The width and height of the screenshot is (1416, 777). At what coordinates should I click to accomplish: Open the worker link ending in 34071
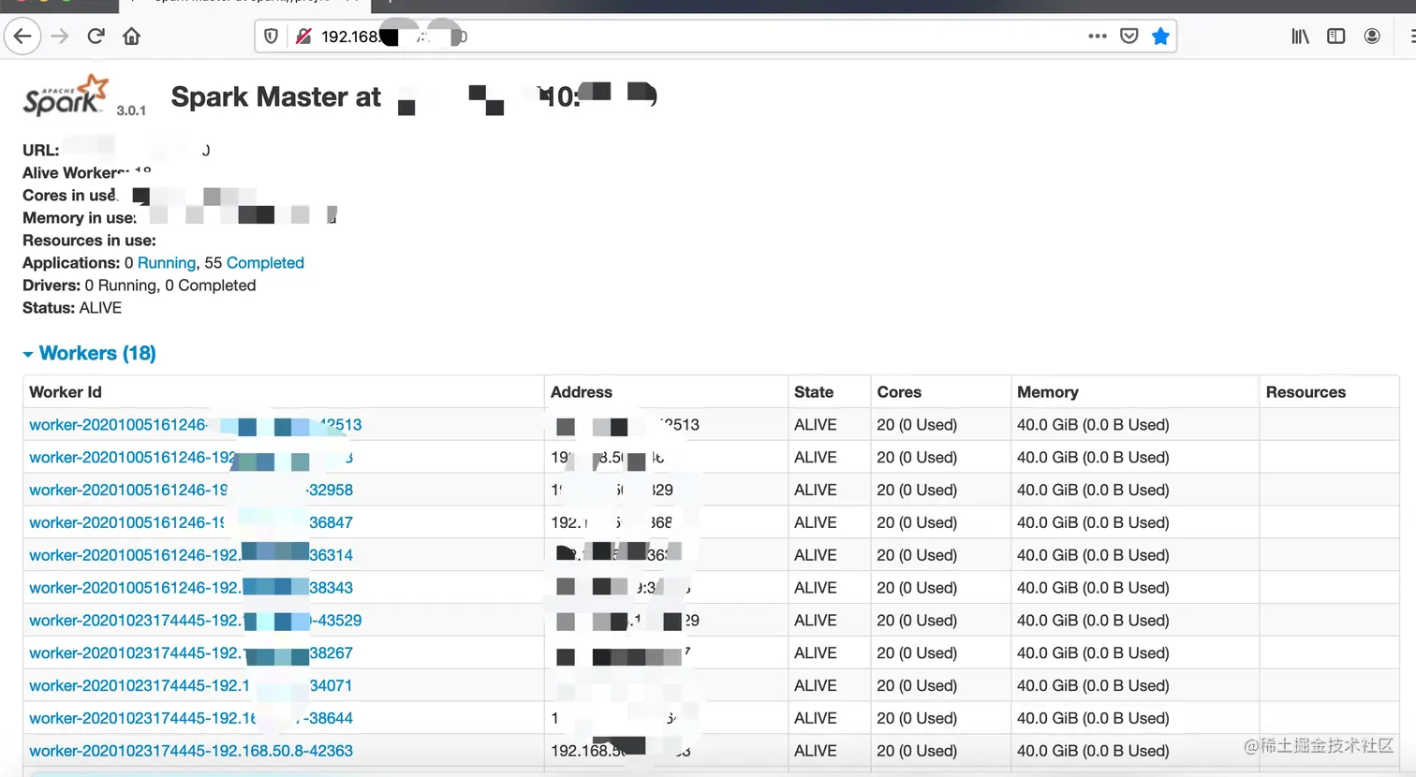point(191,685)
